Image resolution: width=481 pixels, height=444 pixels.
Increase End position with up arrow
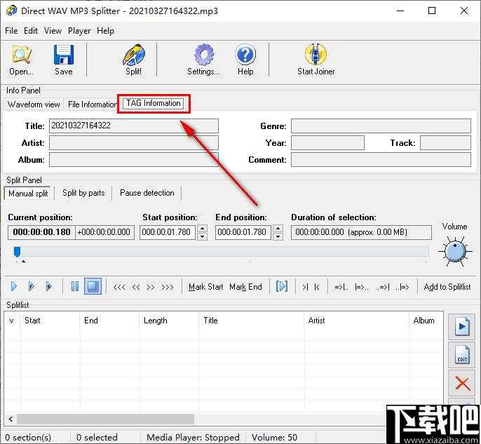278,229
